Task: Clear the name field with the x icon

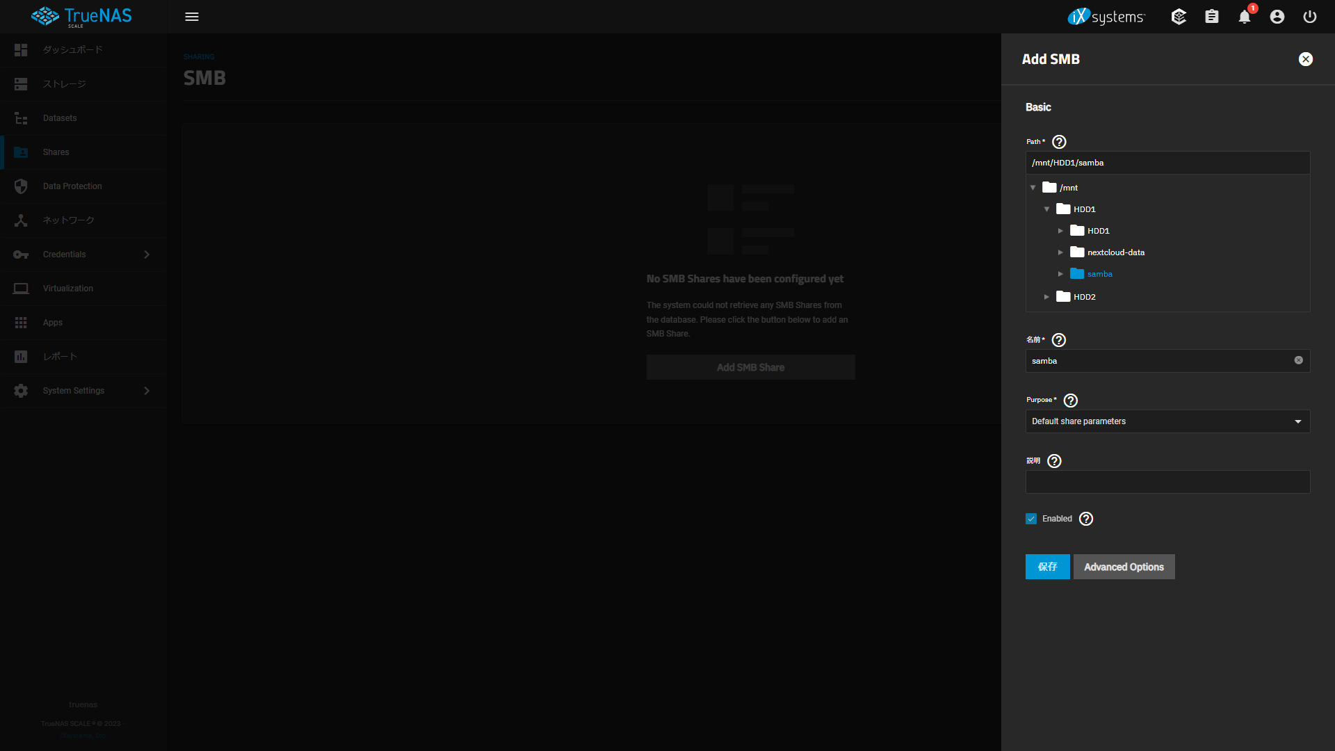Action: [x=1298, y=360]
